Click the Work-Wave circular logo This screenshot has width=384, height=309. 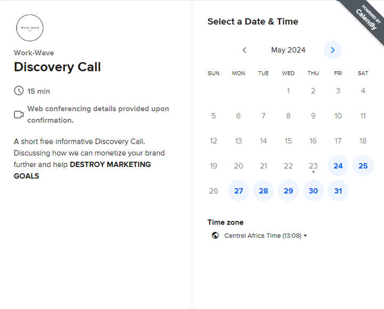tap(30, 28)
